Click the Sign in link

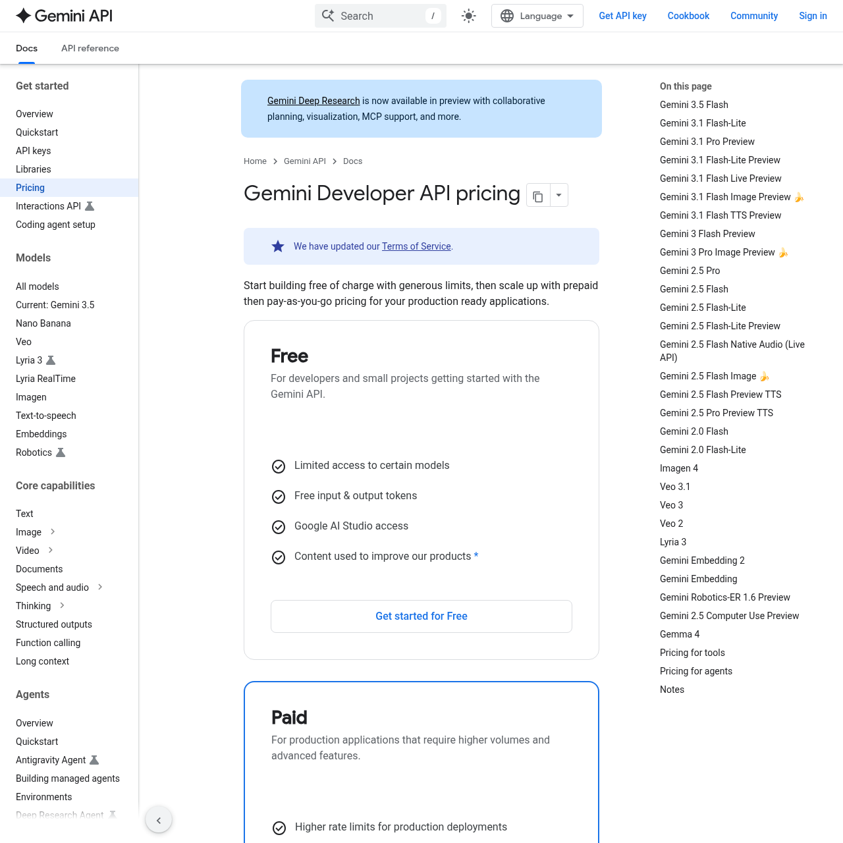click(x=813, y=16)
